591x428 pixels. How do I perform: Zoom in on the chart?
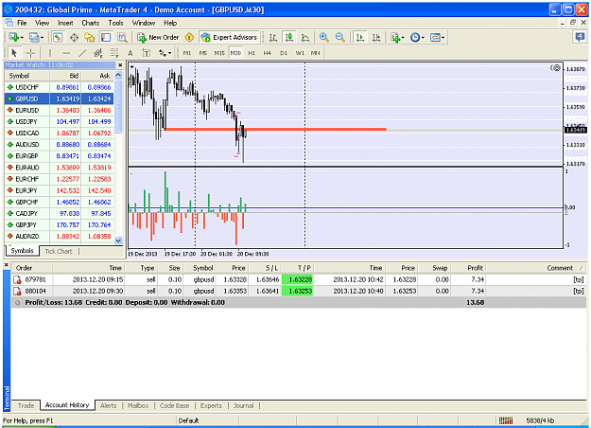[x=323, y=37]
